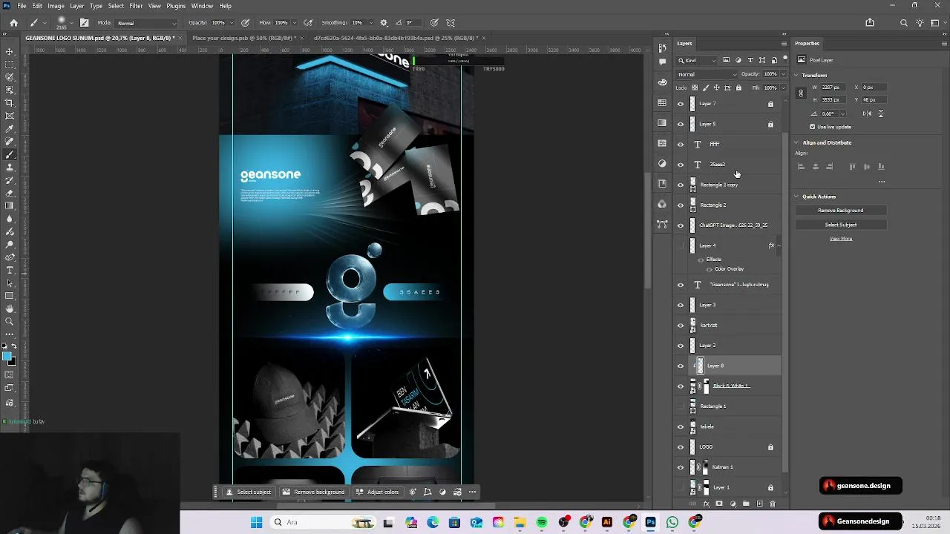The width and height of the screenshot is (950, 534).
Task: Click Remove background in contextual taskbar
Action: (313, 492)
